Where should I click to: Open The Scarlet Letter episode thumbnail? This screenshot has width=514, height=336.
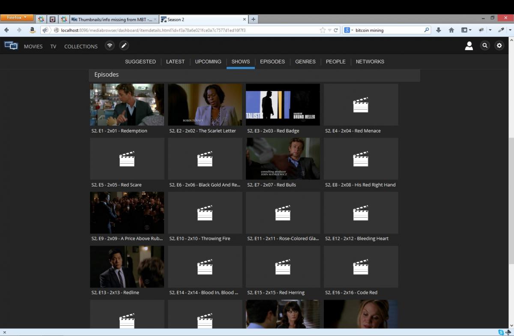pos(205,105)
